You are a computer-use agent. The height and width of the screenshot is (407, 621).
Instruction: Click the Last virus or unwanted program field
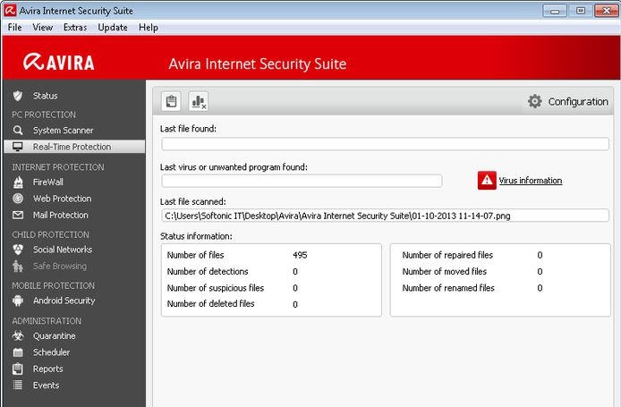(302, 181)
